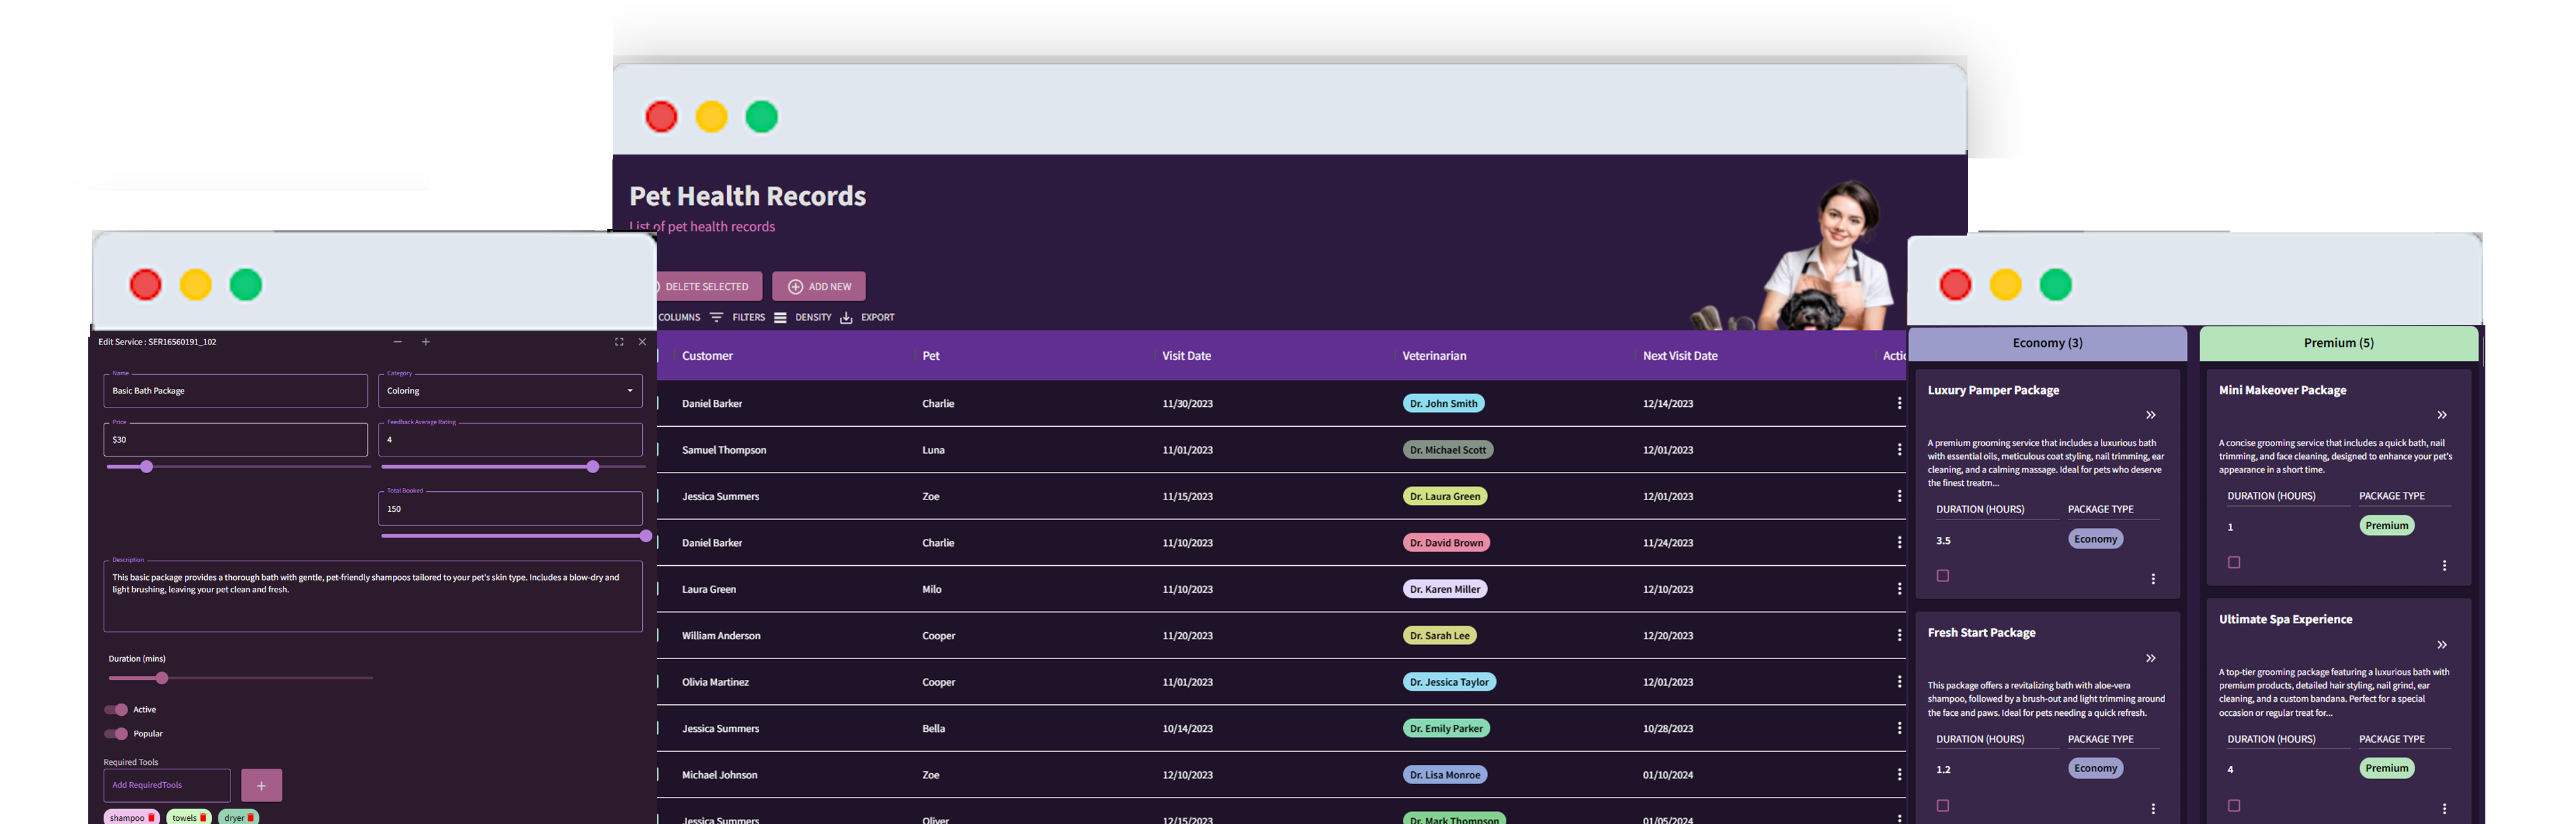Click the next visit date 01/10/2024

click(x=1668, y=775)
